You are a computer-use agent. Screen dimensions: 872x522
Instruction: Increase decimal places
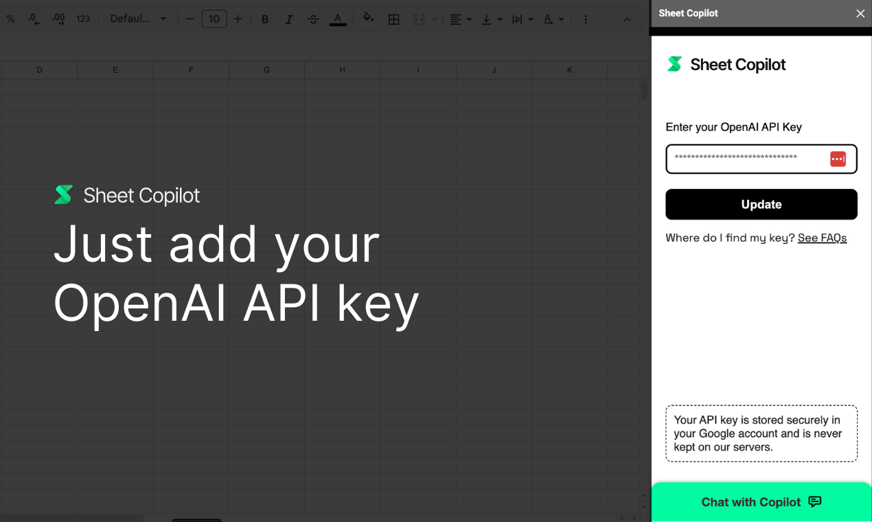[x=58, y=19]
